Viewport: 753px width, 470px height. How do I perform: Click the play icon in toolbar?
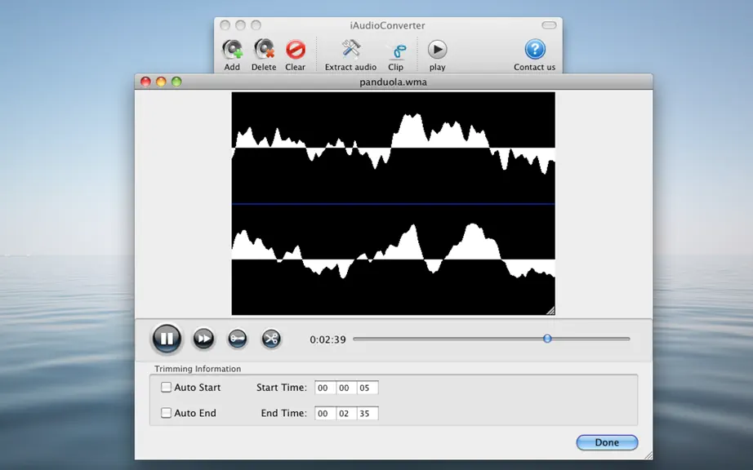(x=437, y=50)
